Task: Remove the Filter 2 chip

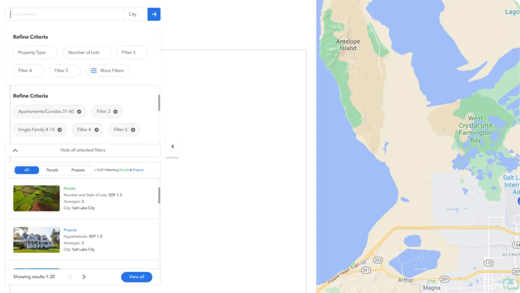Action: pos(115,112)
